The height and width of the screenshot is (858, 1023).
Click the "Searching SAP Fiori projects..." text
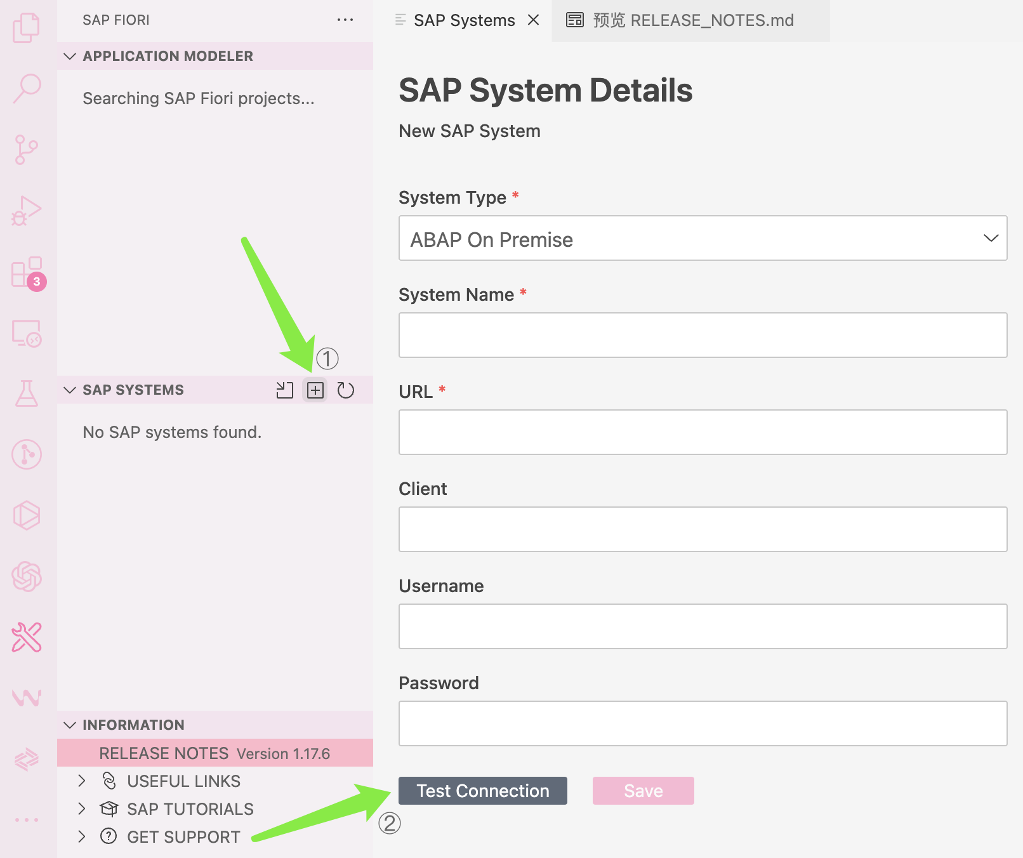point(199,98)
